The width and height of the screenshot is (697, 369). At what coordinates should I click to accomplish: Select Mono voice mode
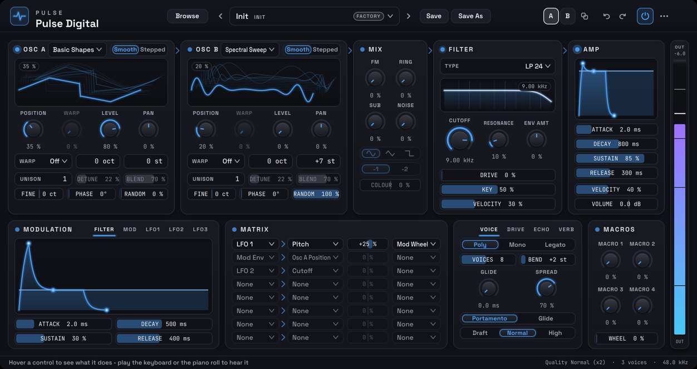point(517,245)
